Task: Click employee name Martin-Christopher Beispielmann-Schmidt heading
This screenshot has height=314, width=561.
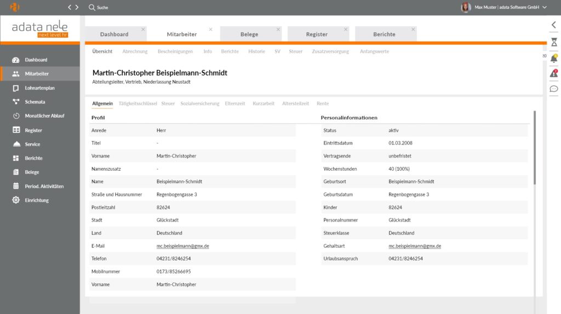Action: (x=159, y=73)
